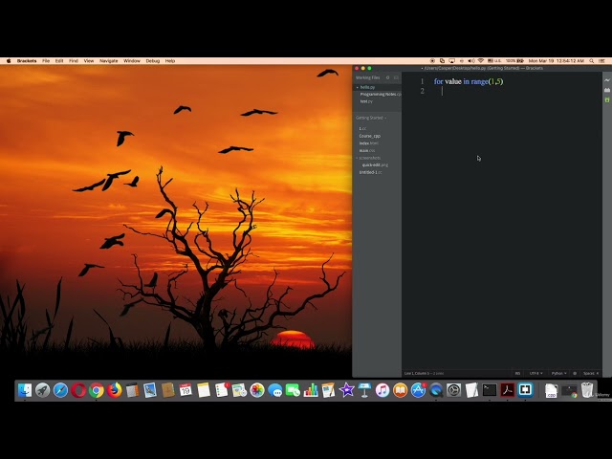Click the battery status in menu bar
The width and height of the screenshot is (612, 459).
[x=514, y=61]
